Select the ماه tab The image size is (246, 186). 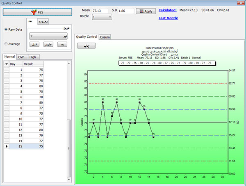[x=32, y=21]
